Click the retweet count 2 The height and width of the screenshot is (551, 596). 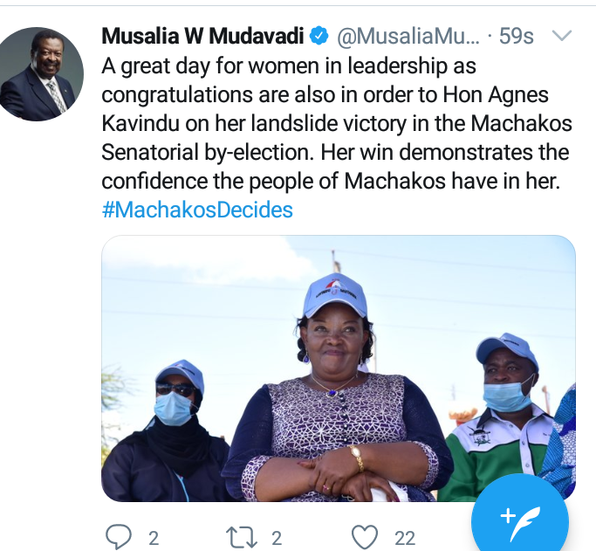click(277, 539)
